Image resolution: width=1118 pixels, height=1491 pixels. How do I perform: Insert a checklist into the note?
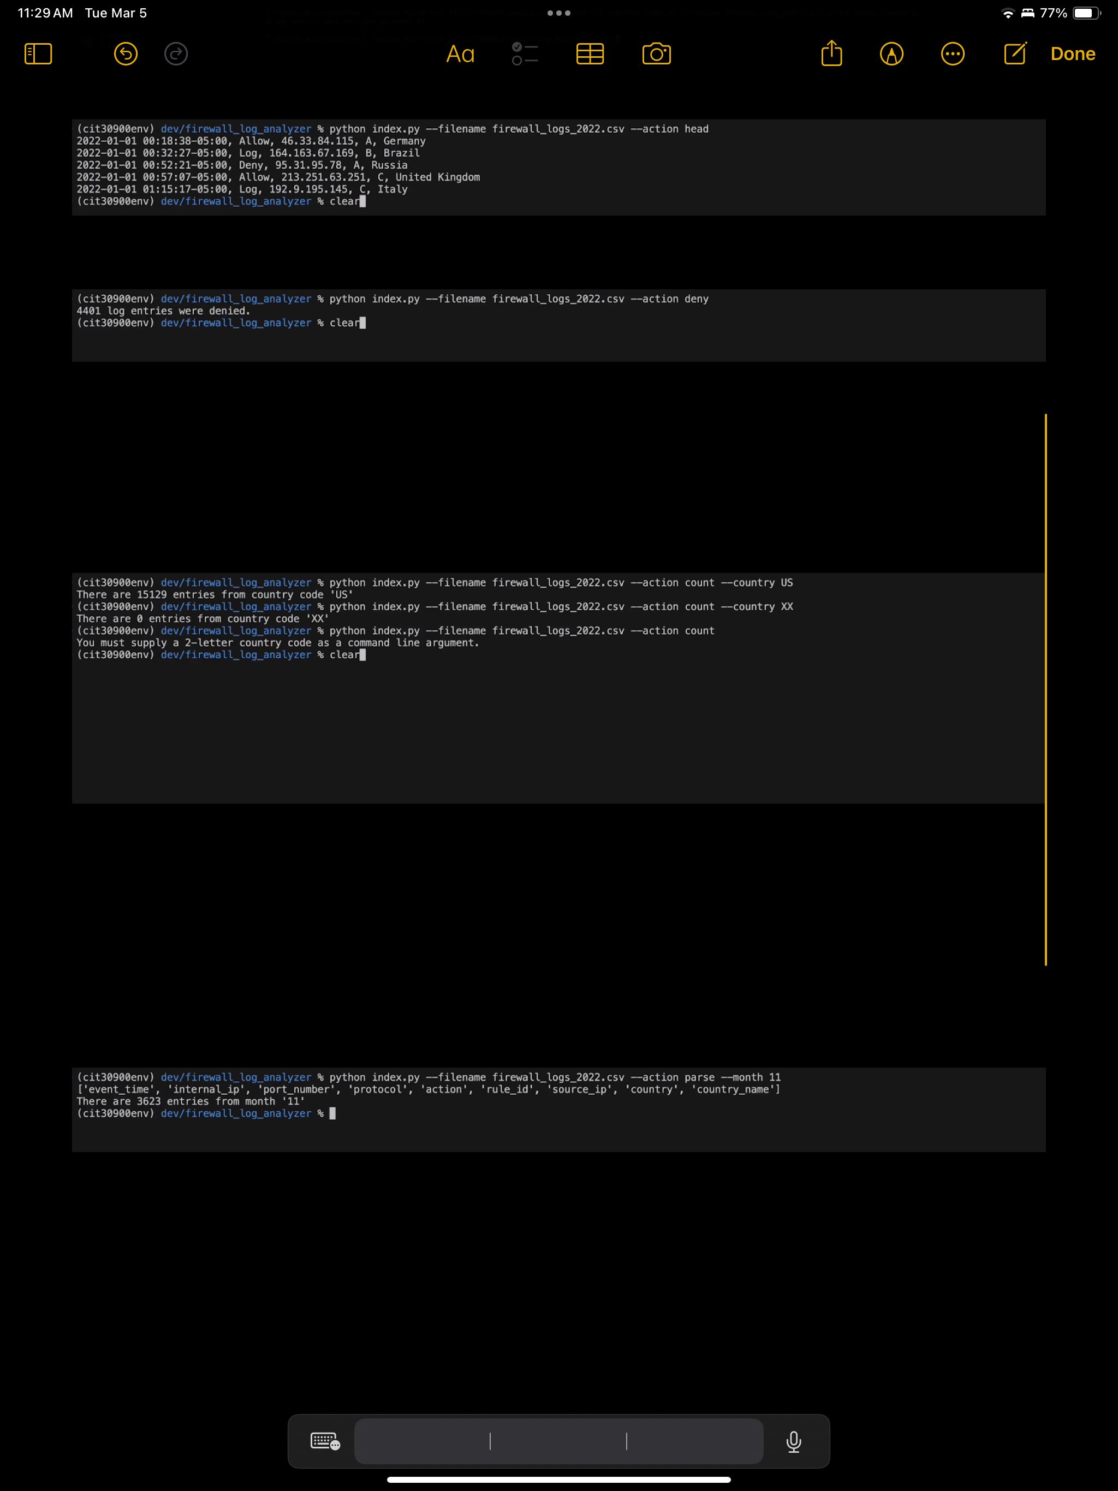[x=525, y=54]
